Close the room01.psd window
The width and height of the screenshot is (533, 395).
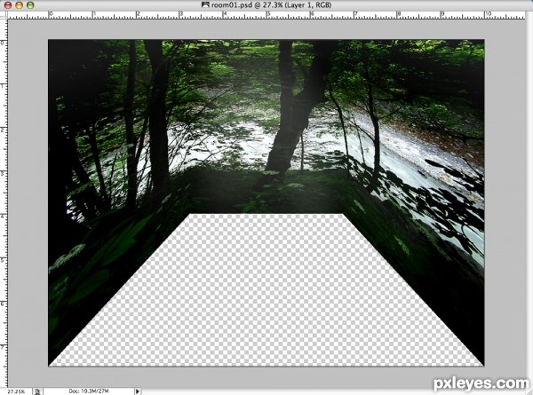point(8,4)
